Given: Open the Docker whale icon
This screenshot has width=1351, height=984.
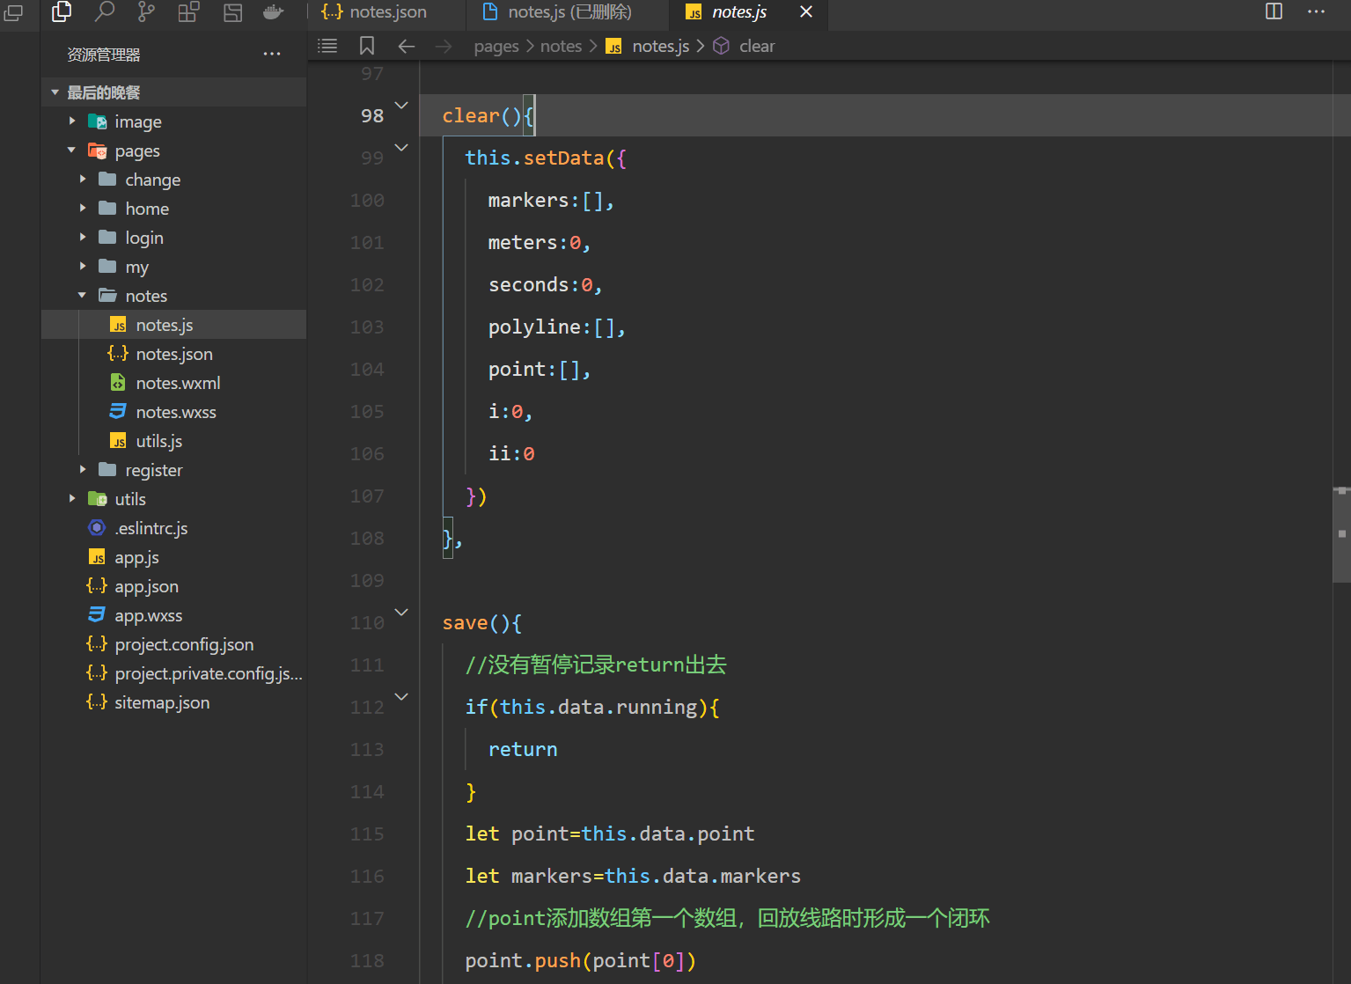Looking at the screenshot, I should [x=274, y=11].
